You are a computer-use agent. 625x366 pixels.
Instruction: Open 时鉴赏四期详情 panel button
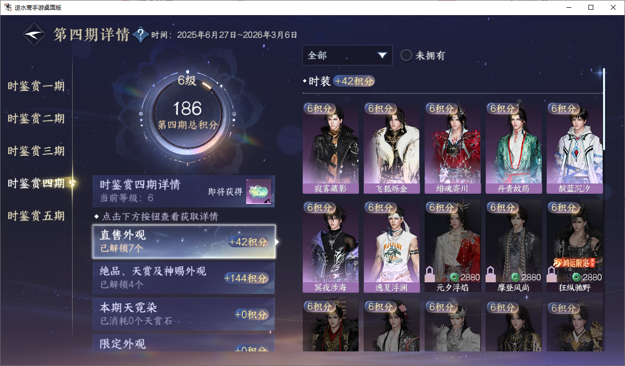click(x=184, y=191)
